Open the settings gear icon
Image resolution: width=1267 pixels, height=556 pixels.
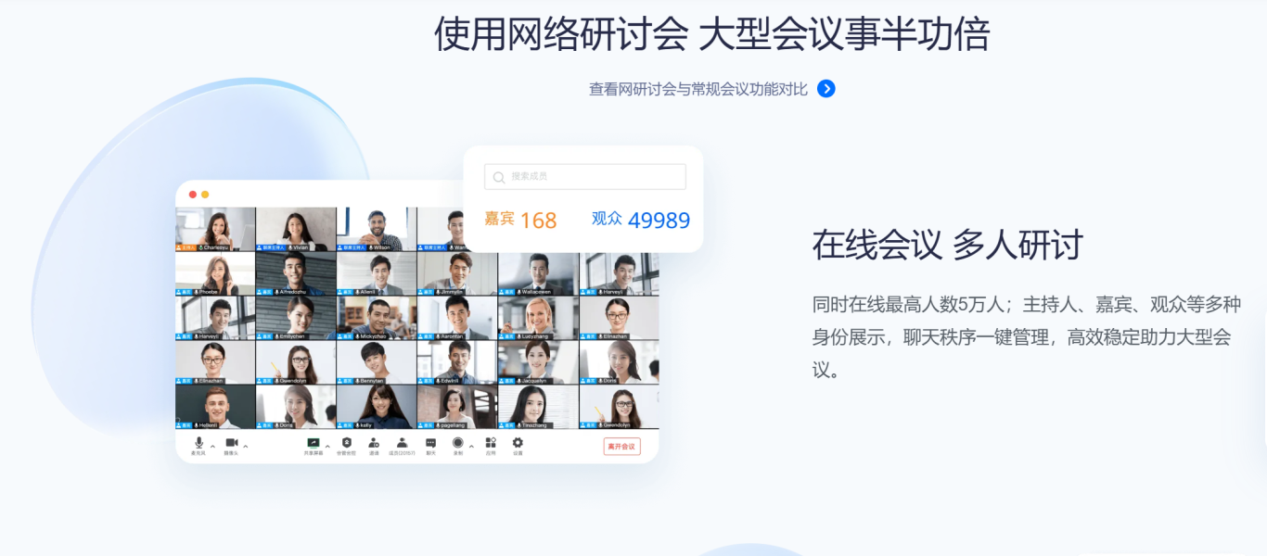click(518, 443)
